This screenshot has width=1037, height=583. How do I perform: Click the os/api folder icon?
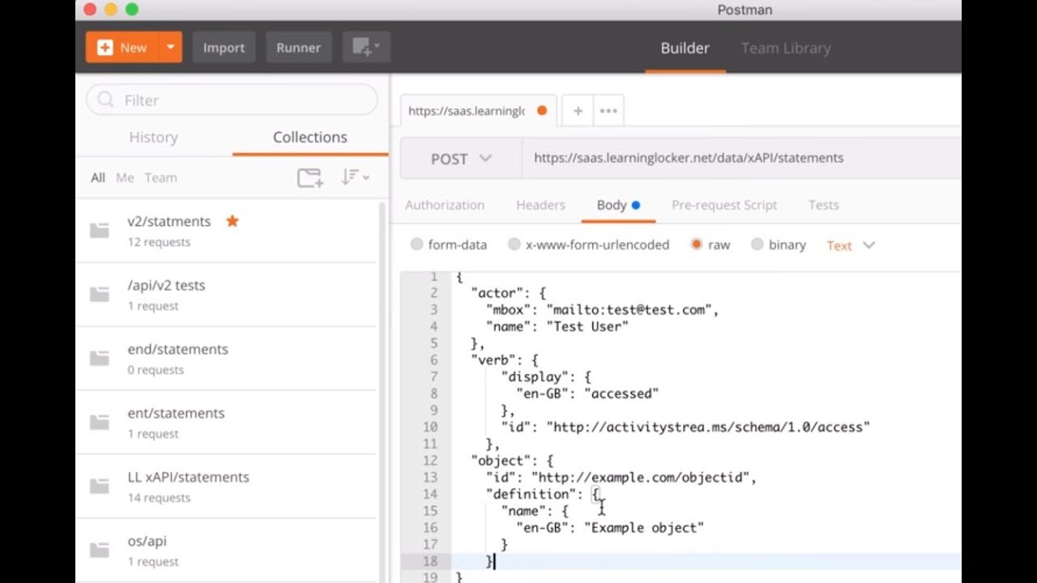99,551
